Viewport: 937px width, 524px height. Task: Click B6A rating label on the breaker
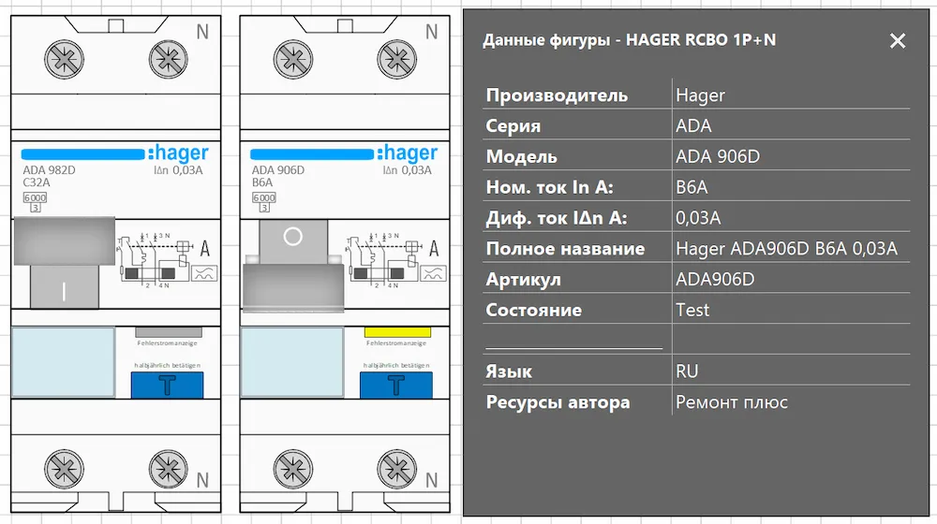(x=262, y=182)
